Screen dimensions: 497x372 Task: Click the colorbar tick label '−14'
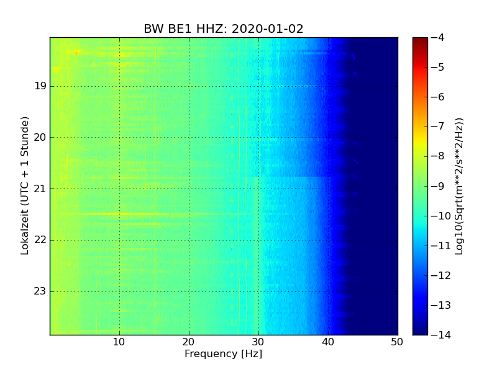coord(441,335)
